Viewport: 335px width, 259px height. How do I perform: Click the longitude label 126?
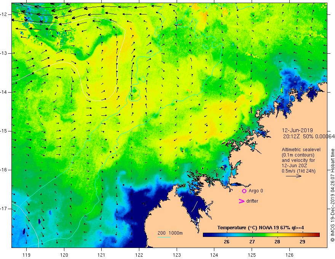tap(289, 255)
